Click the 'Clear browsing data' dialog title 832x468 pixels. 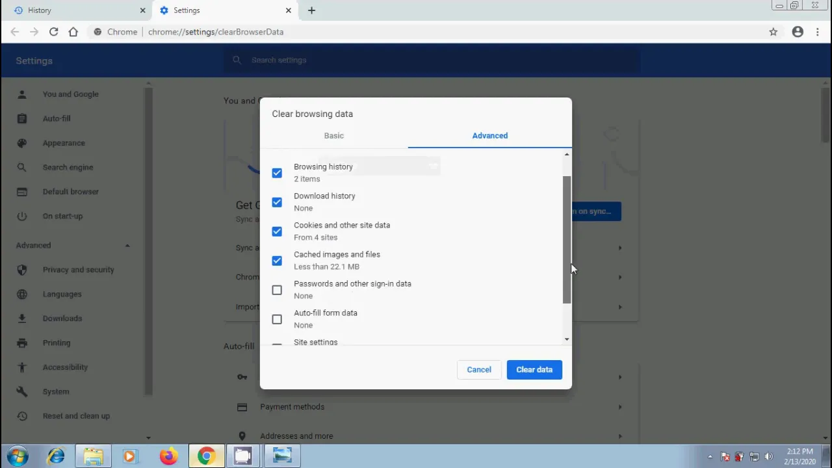tap(313, 114)
